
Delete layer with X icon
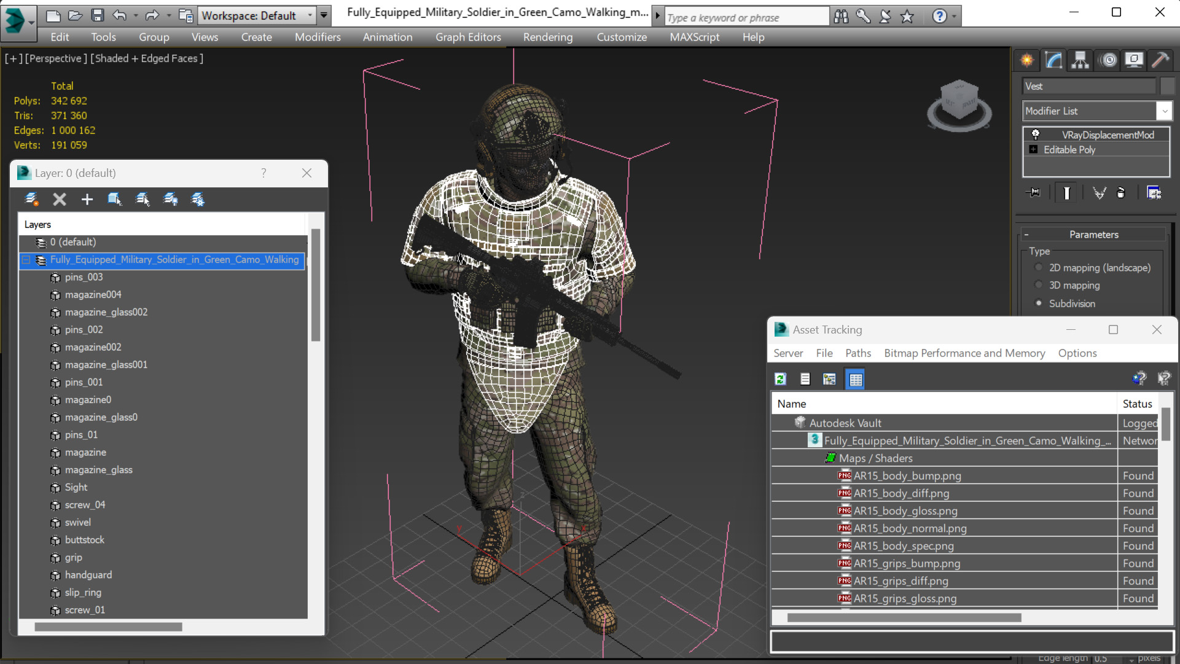59,199
